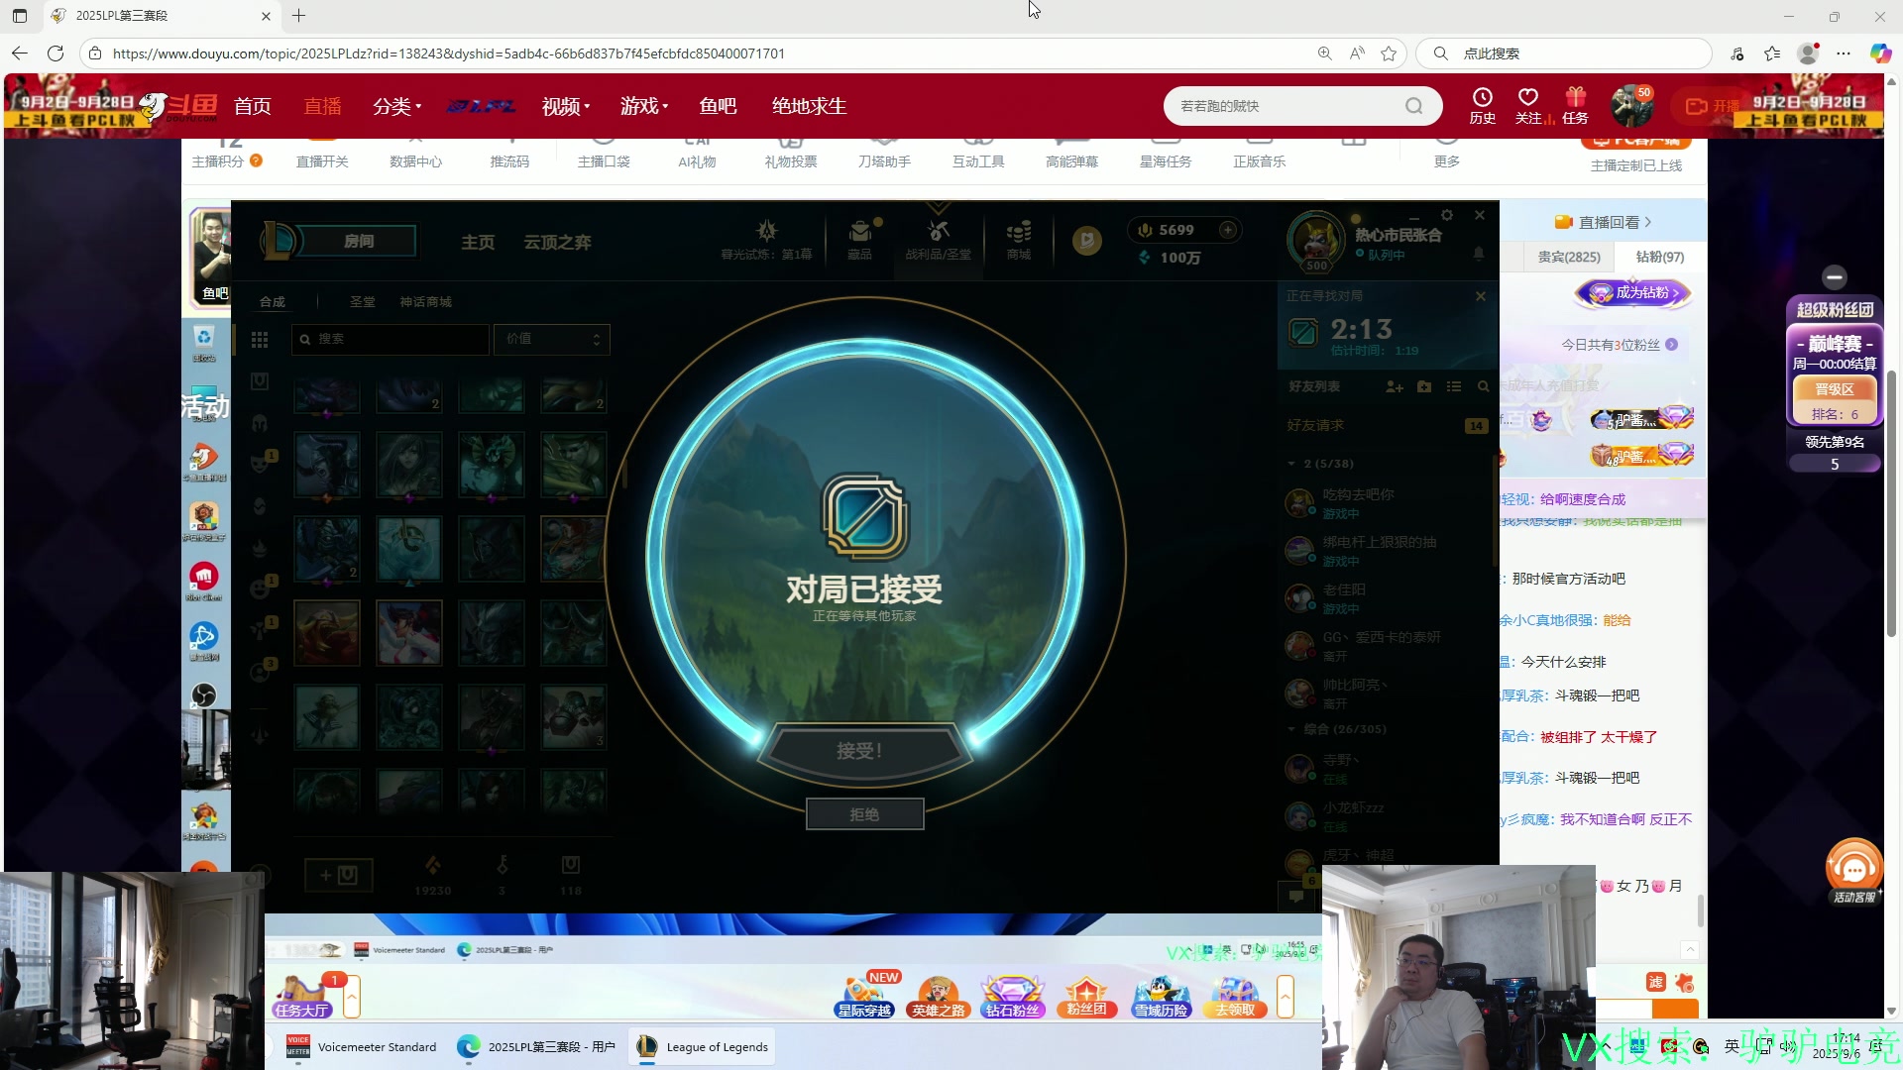Open the 分类 dropdown in Douyu nav

click(x=397, y=106)
